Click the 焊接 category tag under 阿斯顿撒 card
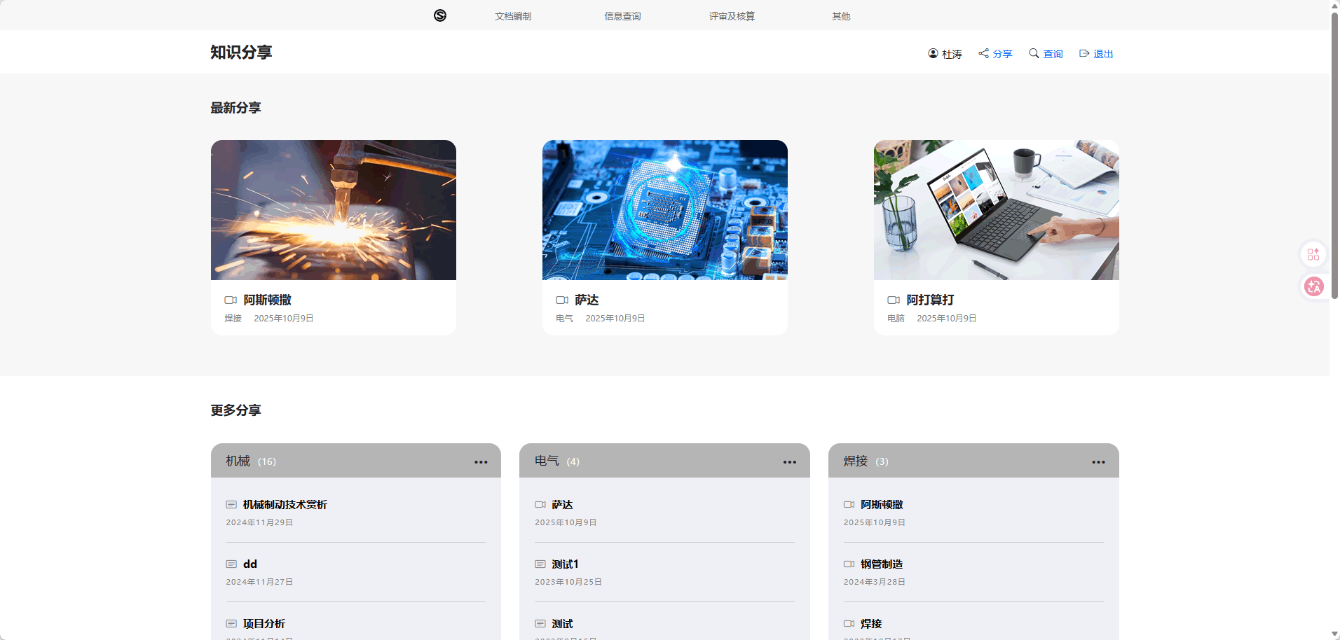The height and width of the screenshot is (640, 1340). pyautogui.click(x=233, y=319)
